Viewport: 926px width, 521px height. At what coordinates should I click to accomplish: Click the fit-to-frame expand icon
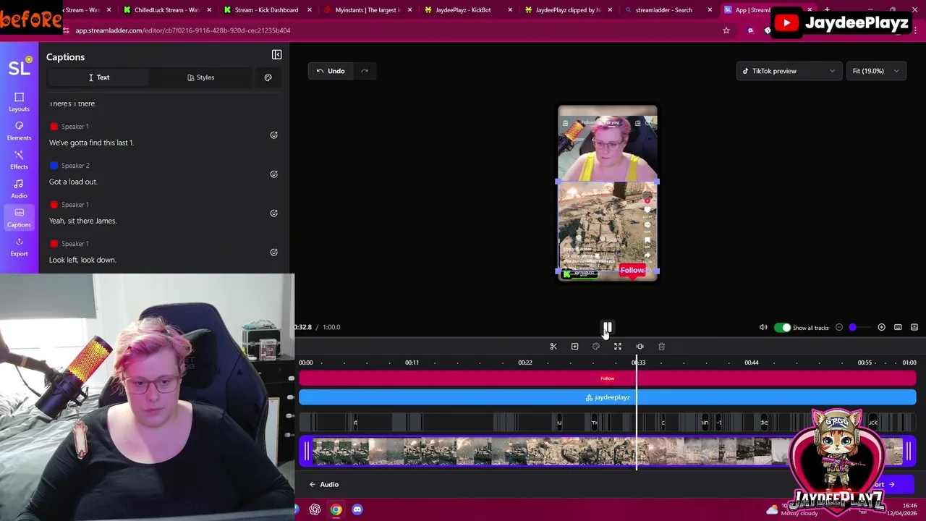pos(618,347)
